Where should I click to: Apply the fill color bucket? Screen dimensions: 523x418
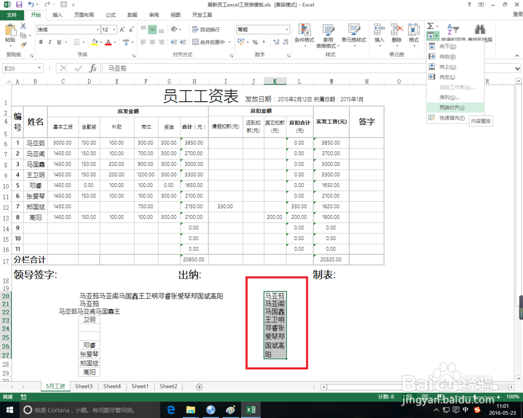(x=95, y=42)
